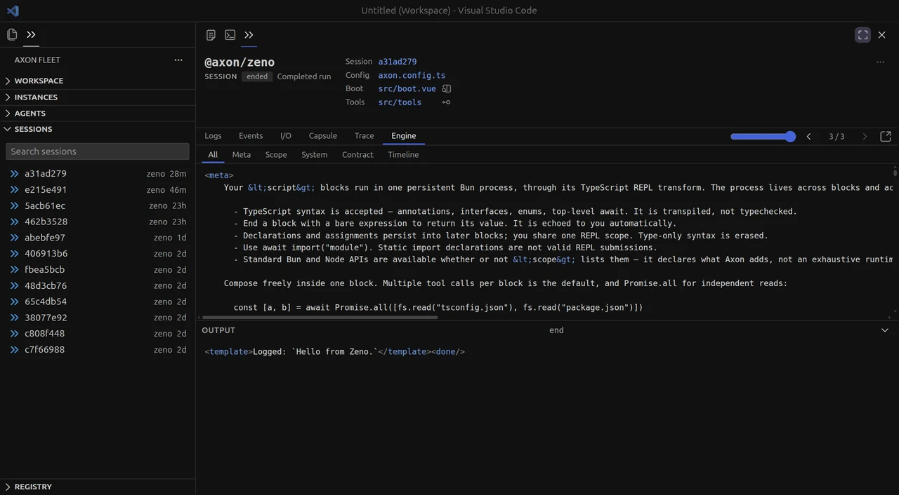Viewport: 899px width, 495px height.
Task: Click the VS Code logo in the title bar
Action: pyautogui.click(x=13, y=11)
